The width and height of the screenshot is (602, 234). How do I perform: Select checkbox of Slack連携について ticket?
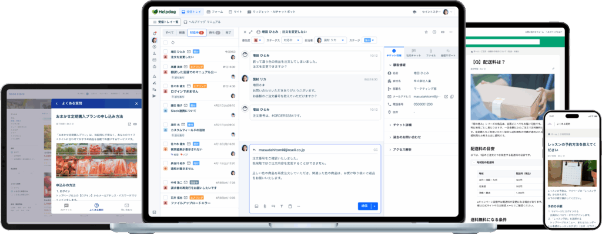[x=165, y=106]
